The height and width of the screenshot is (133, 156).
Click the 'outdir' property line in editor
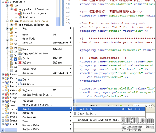[x=114, y=31]
